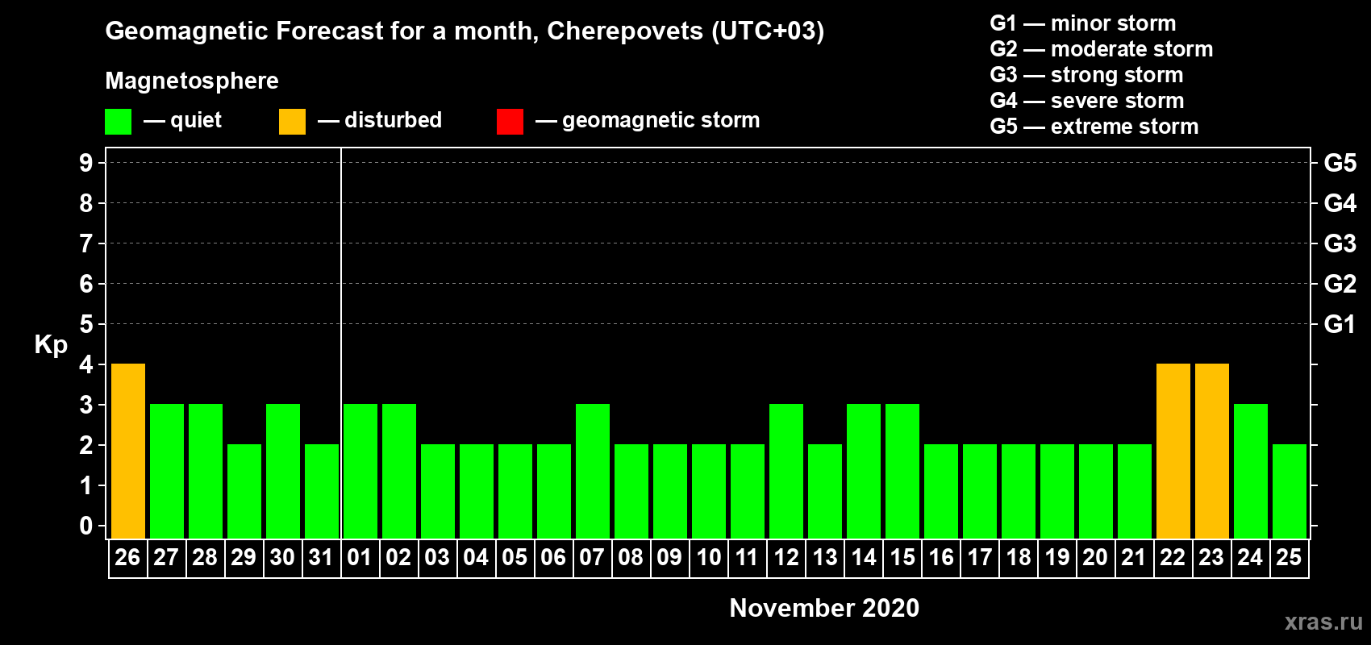Click the green bar for November 07
Image resolution: width=1371 pixels, height=645 pixels.
[592, 471]
